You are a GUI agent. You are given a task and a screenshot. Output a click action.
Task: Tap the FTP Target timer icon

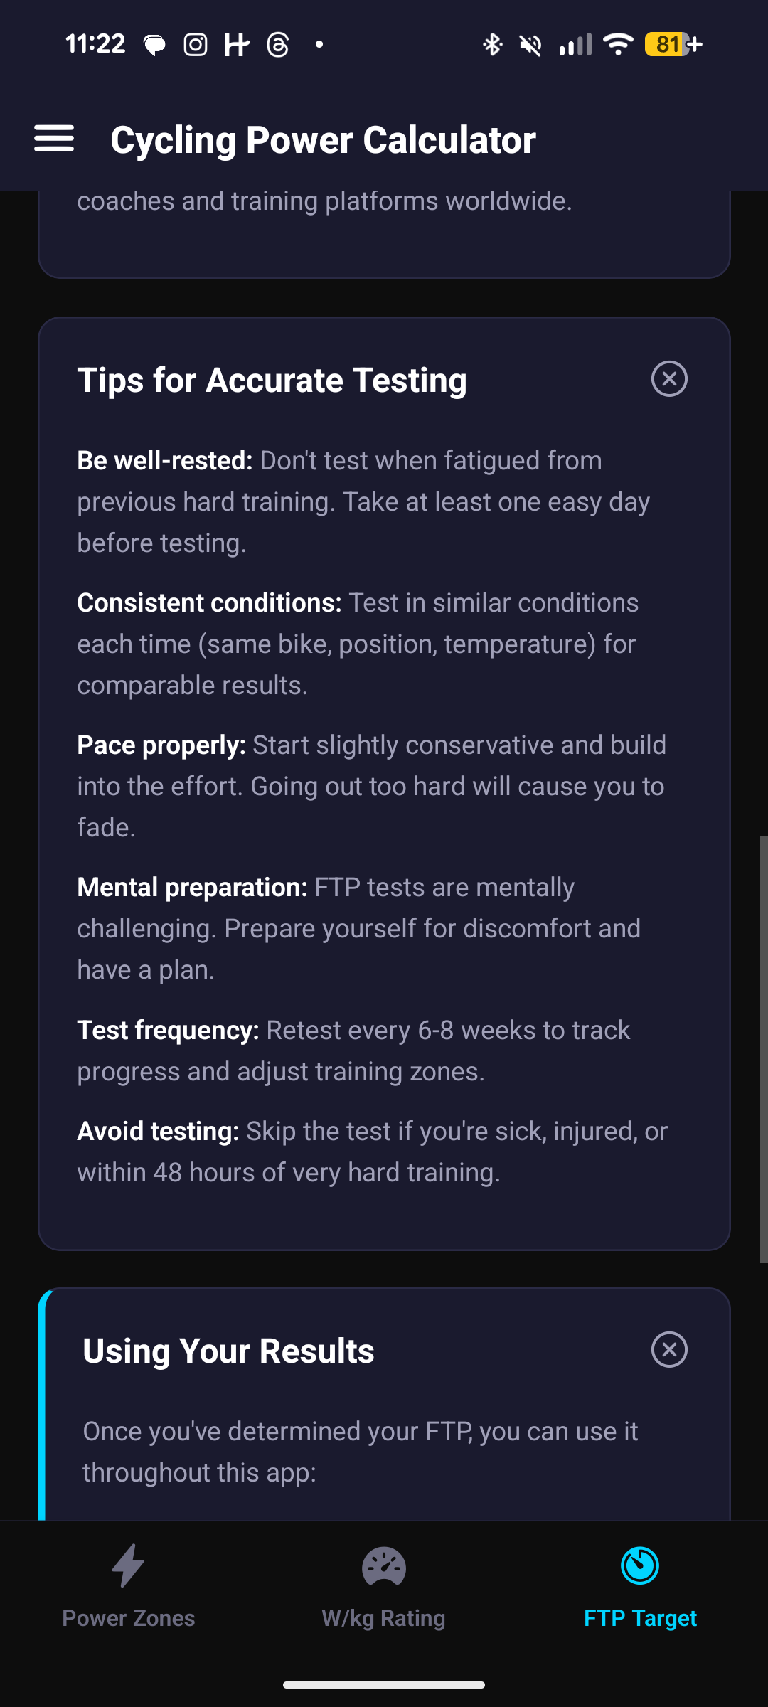640,1565
